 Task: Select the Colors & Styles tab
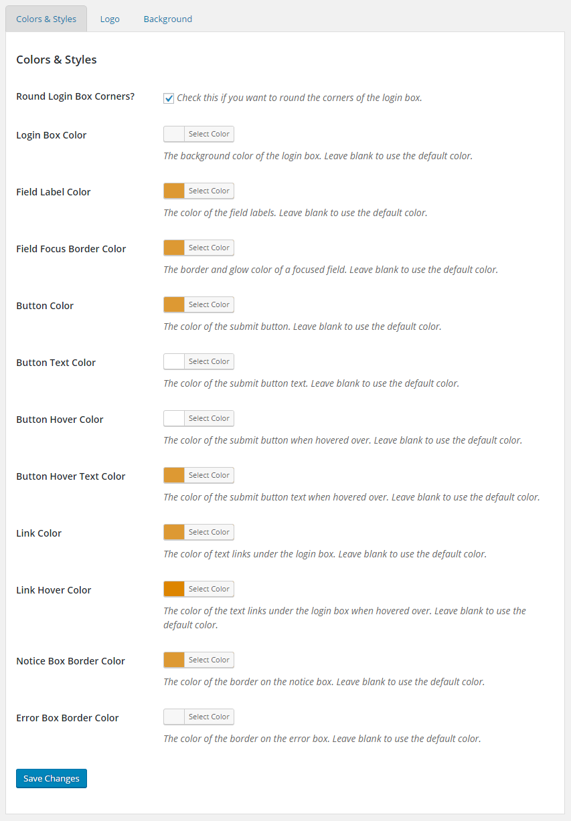[46, 18]
